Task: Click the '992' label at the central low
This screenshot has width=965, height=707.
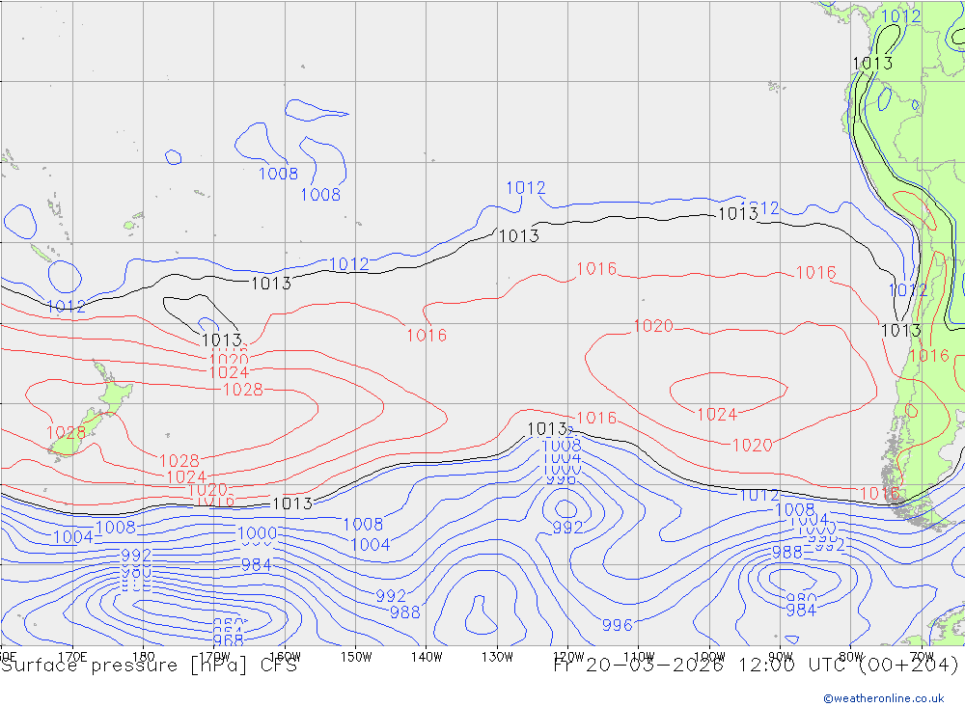Action: coord(567,528)
